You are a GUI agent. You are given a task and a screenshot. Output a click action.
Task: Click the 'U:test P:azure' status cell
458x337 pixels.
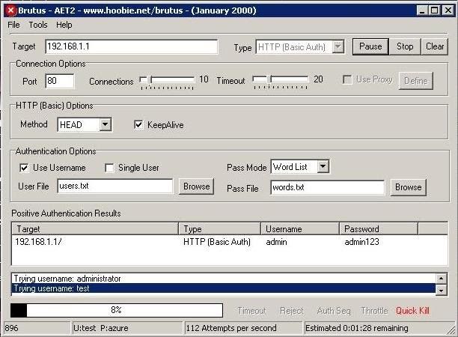[x=127, y=328]
